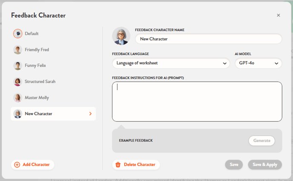Click into the feedback instructions prompt textarea

click(197, 102)
